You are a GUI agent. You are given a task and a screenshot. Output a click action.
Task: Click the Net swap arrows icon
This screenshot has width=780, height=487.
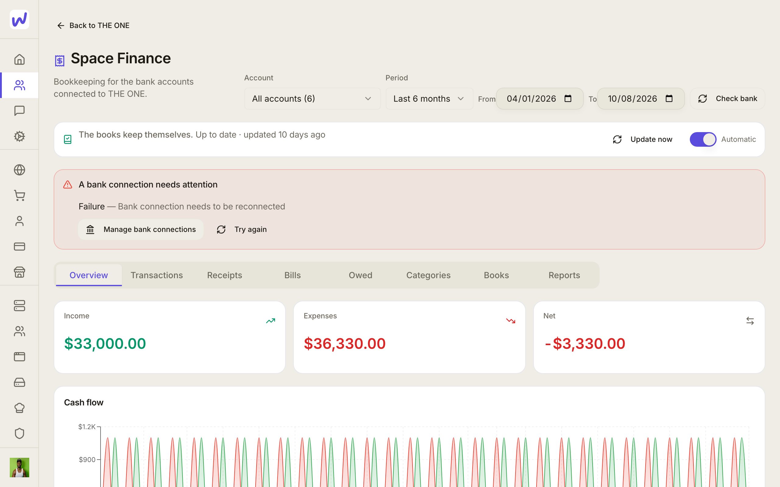tap(750, 321)
